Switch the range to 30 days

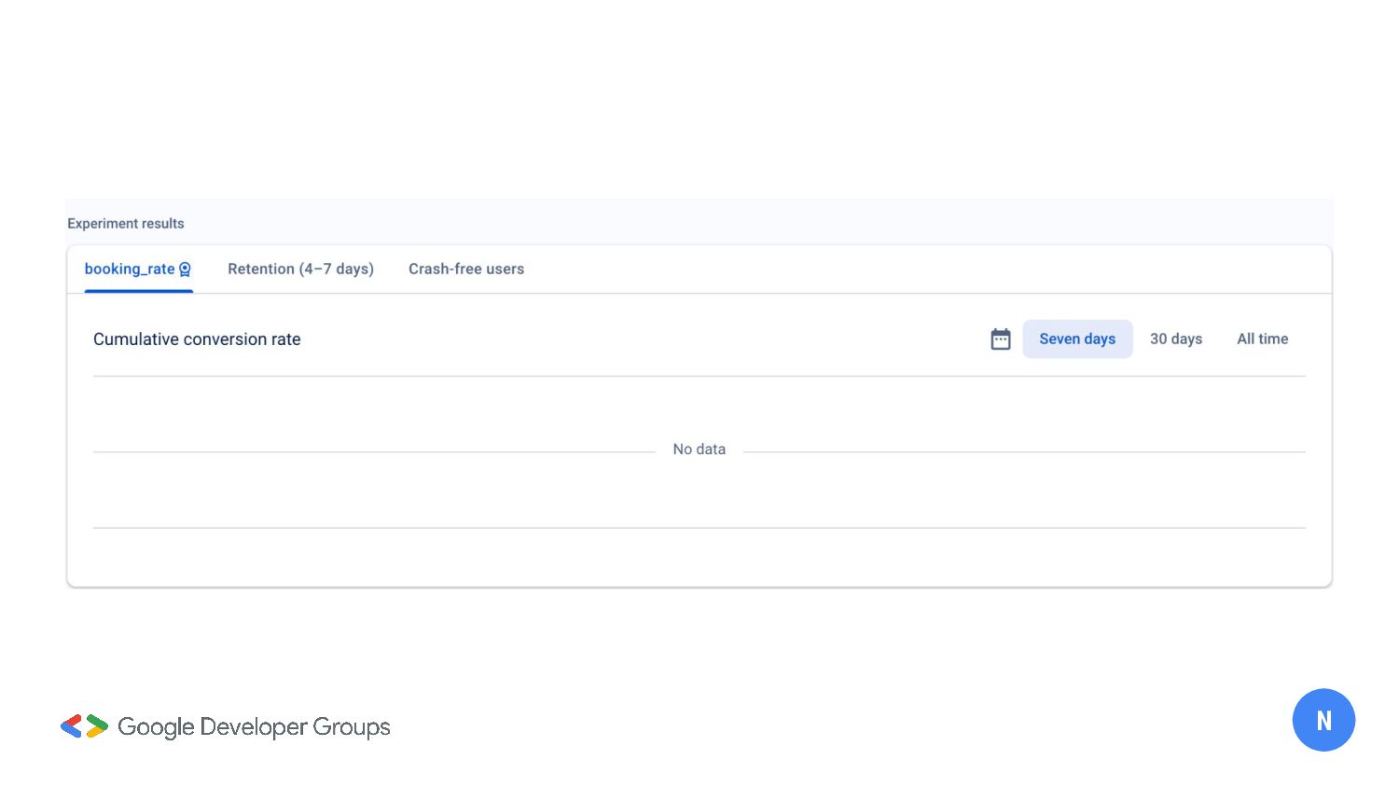(x=1175, y=339)
